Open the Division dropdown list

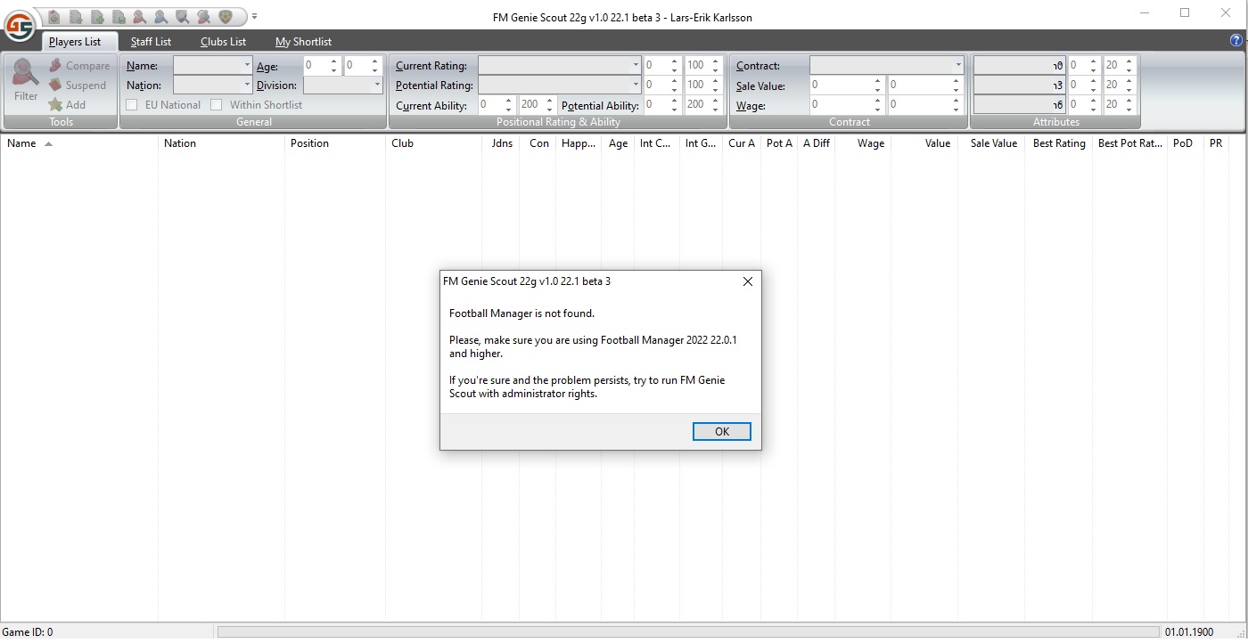(x=377, y=85)
